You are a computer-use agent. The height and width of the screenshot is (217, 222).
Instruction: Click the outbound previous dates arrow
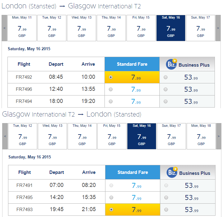pyautogui.click(x=4, y=28)
